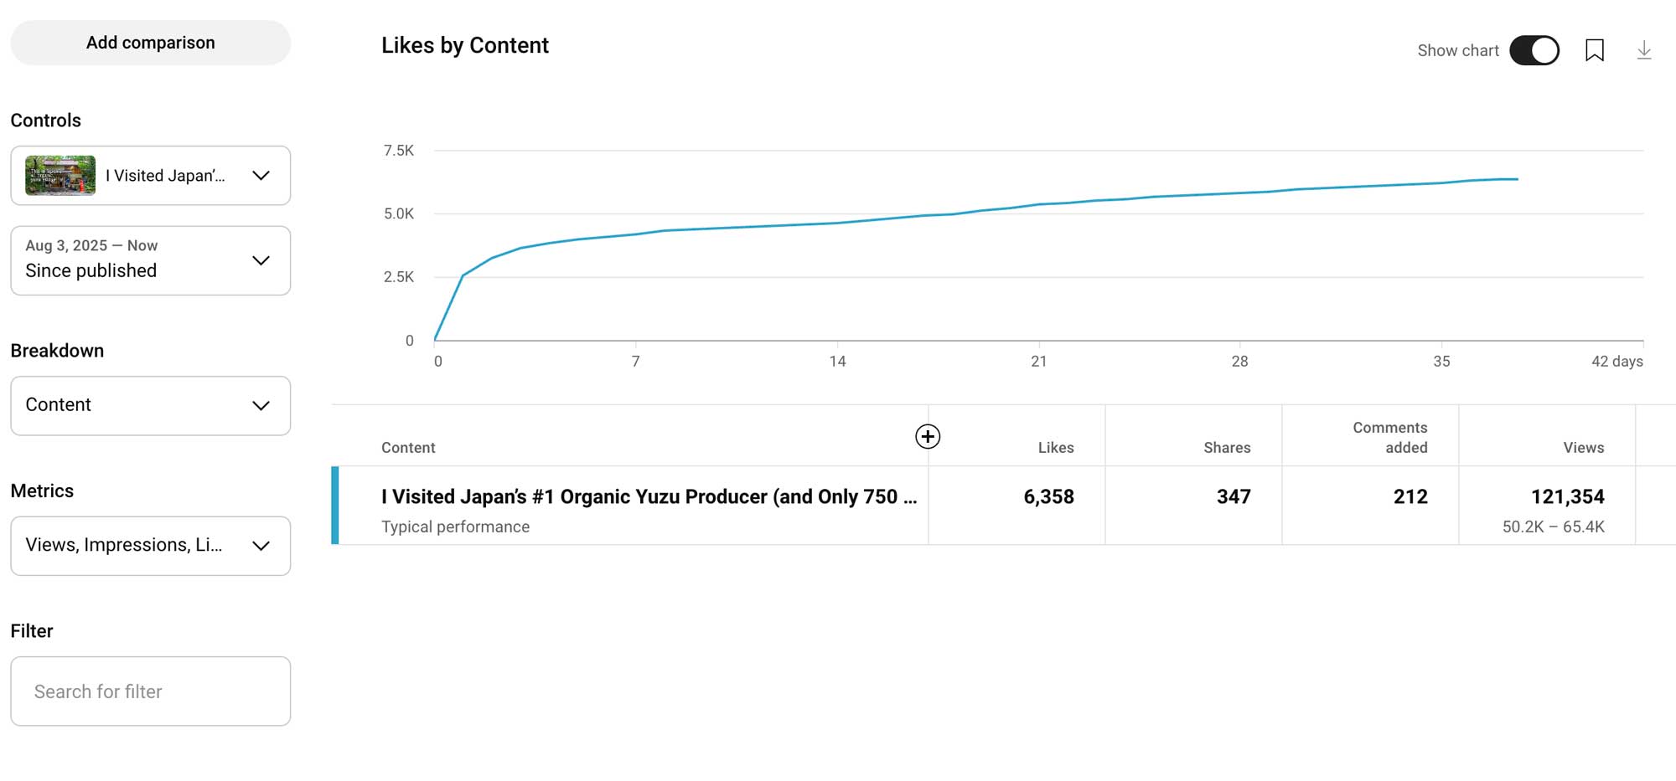Viewport: 1676px width, 781px height.
Task: Open the Yuzu Producer video title link
Action: coord(649,496)
